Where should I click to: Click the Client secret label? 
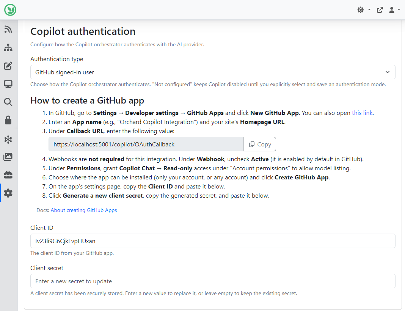tap(47, 268)
